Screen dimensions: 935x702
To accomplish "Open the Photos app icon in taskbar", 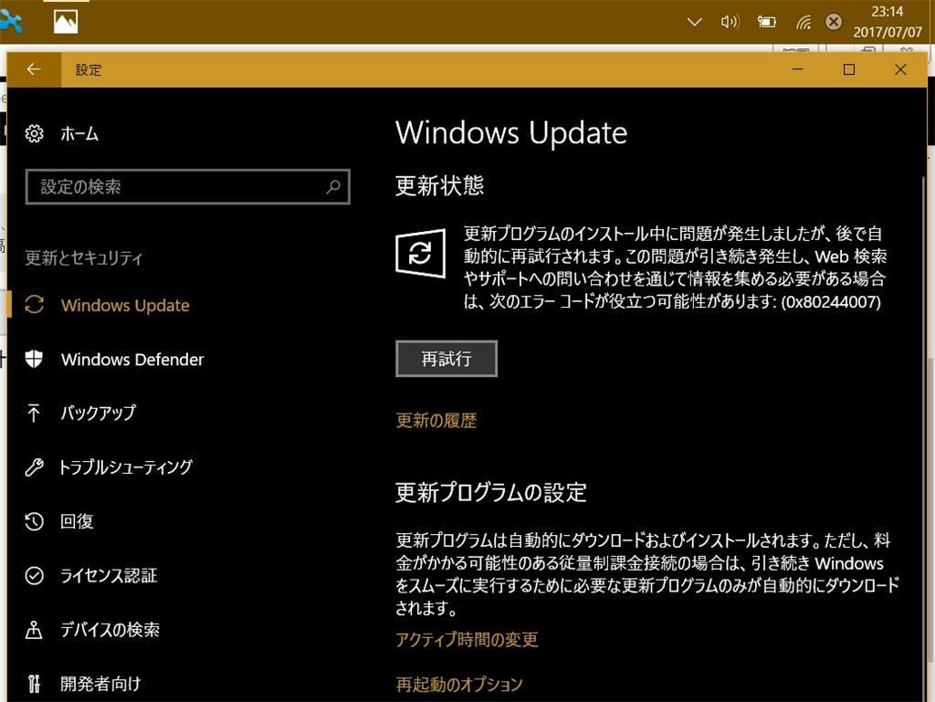I will (66, 22).
